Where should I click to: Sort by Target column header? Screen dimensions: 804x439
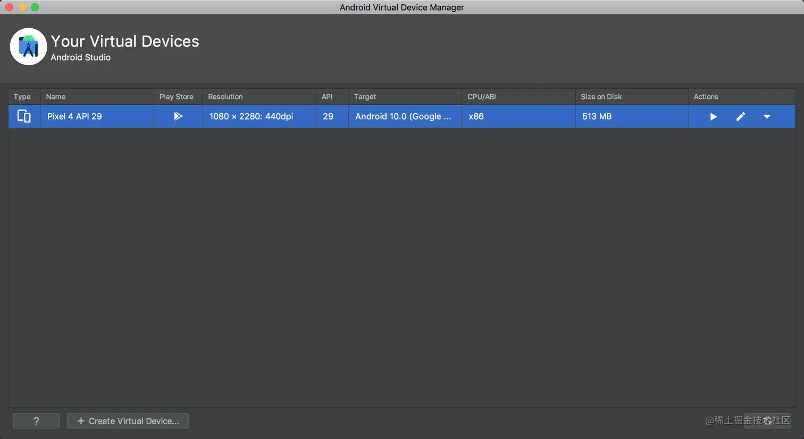tap(405, 97)
